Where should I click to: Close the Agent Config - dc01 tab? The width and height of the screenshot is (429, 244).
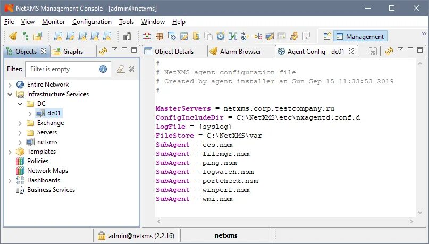tap(351, 51)
